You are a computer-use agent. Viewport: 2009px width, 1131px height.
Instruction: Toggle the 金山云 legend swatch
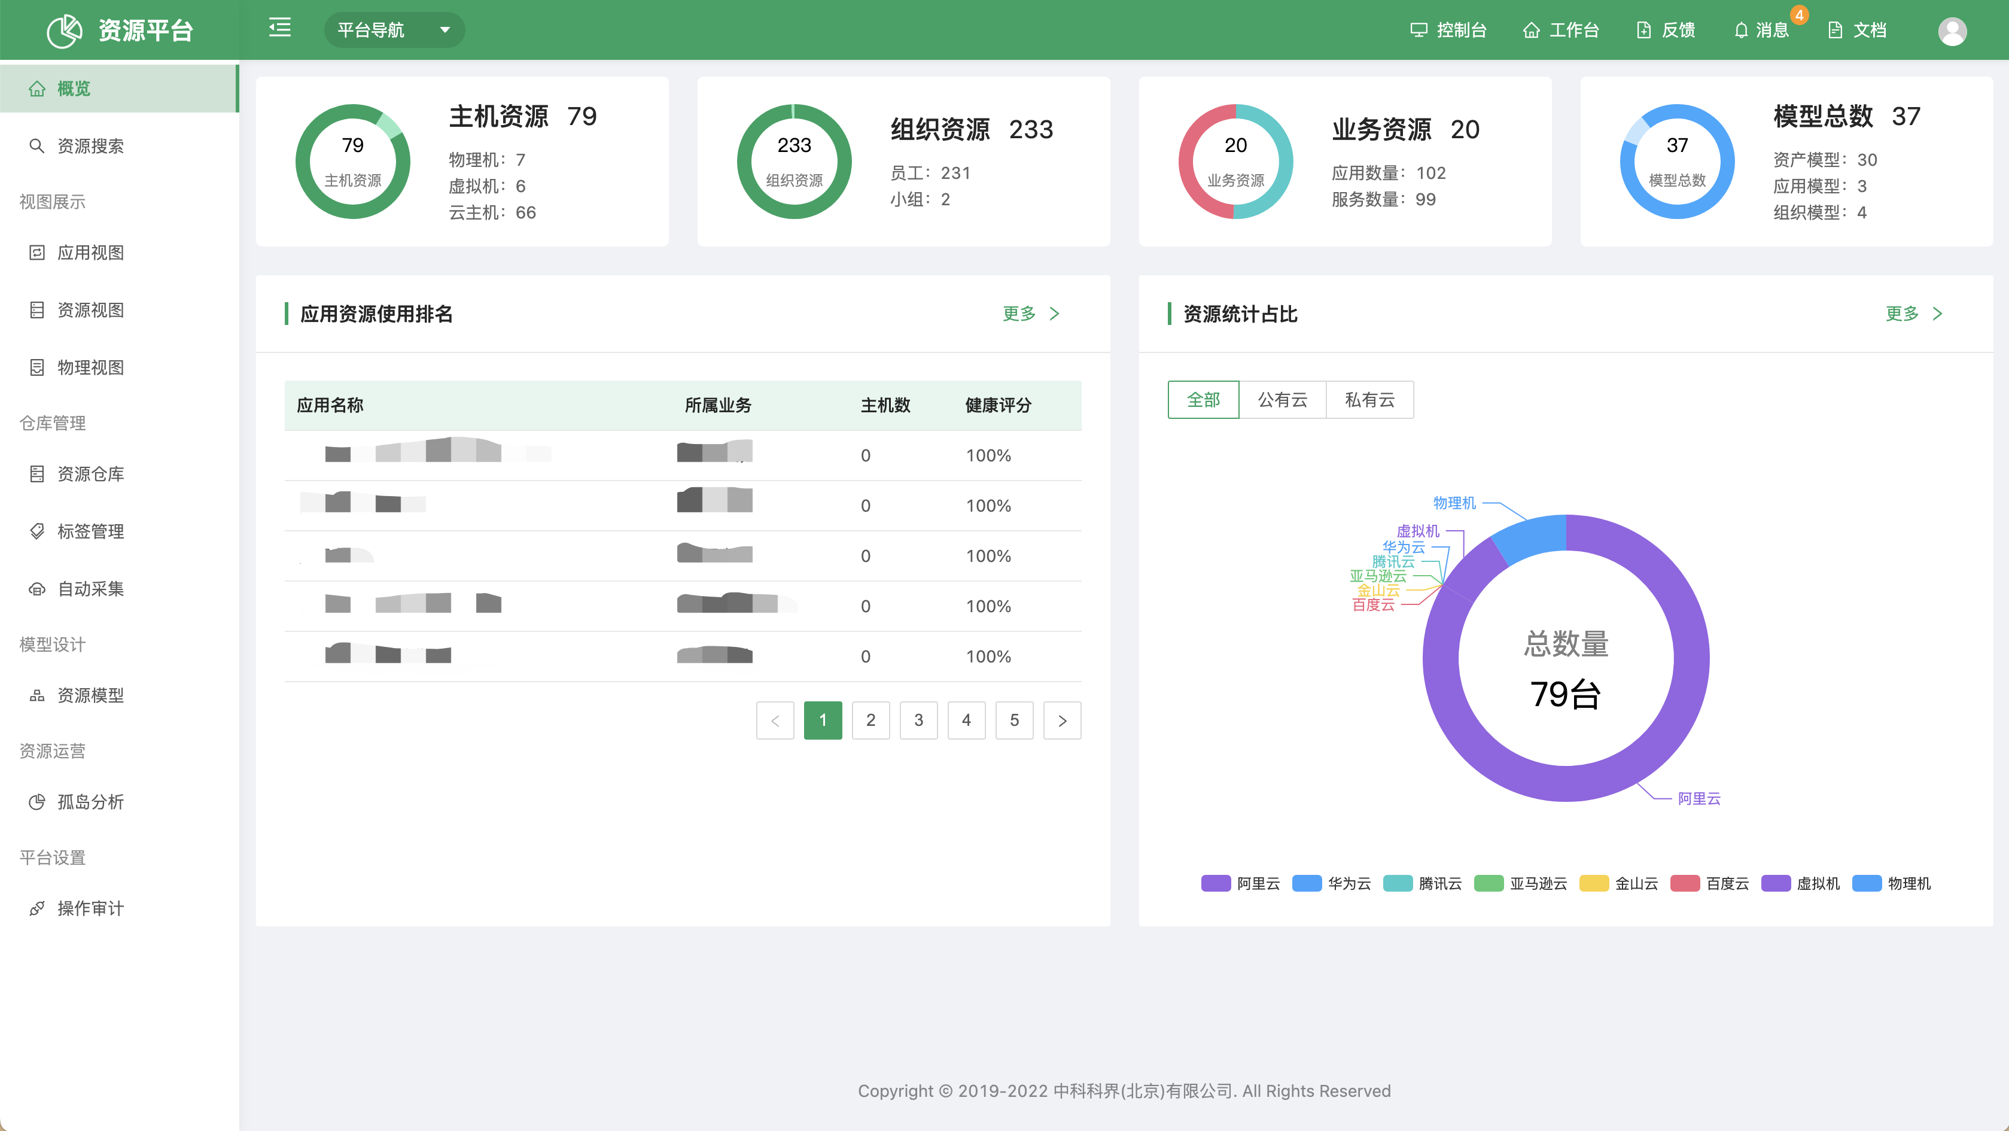click(1593, 883)
